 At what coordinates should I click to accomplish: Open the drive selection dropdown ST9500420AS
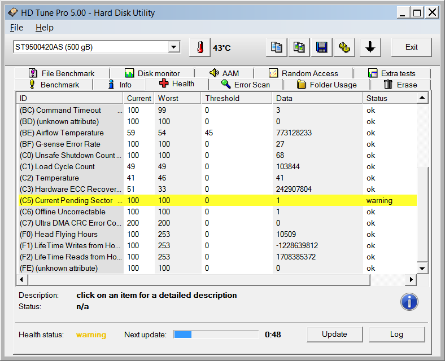coord(97,47)
